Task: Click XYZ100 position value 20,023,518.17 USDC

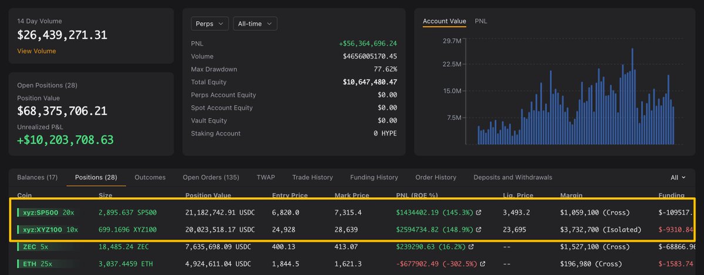Action: 220,229
